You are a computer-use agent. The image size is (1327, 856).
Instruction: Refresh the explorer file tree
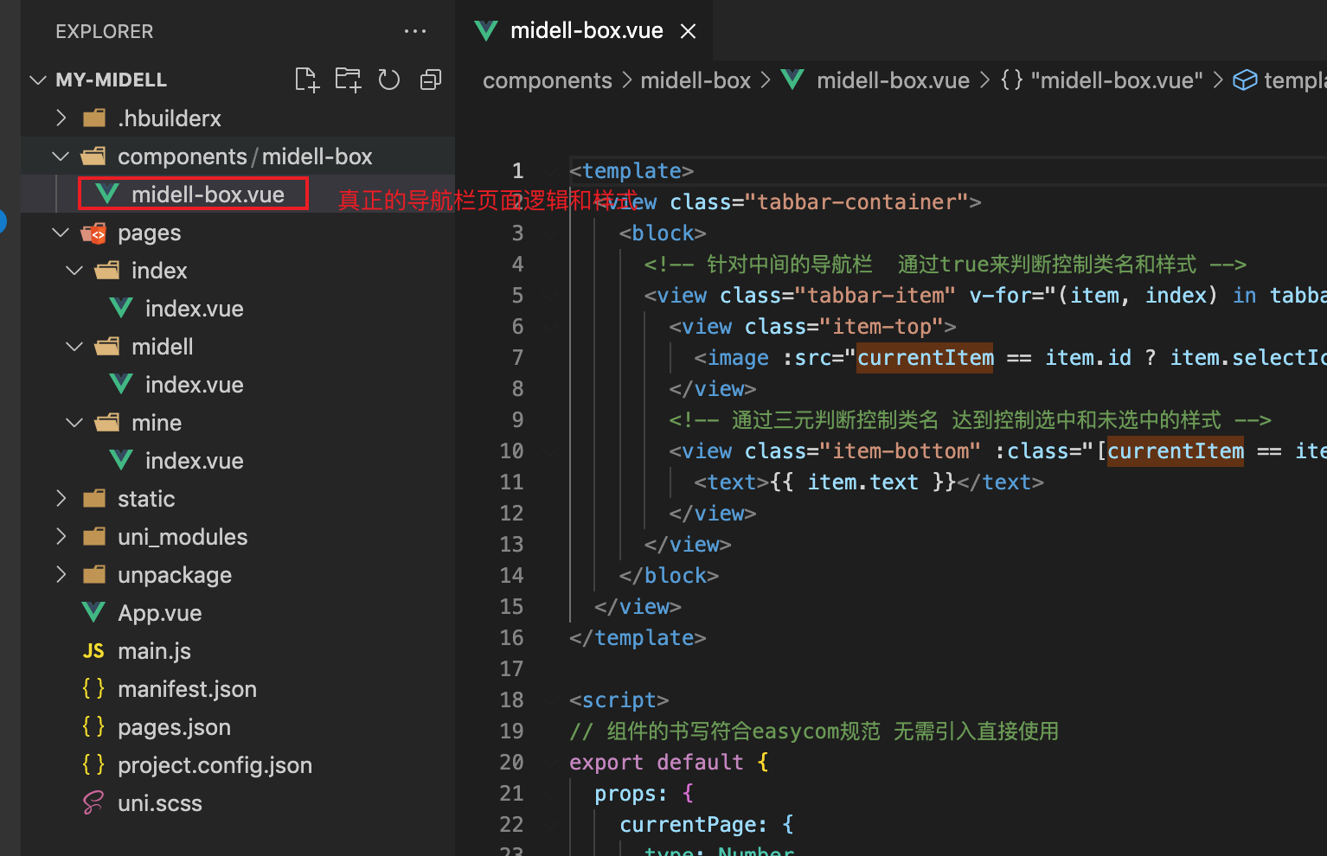tap(389, 80)
